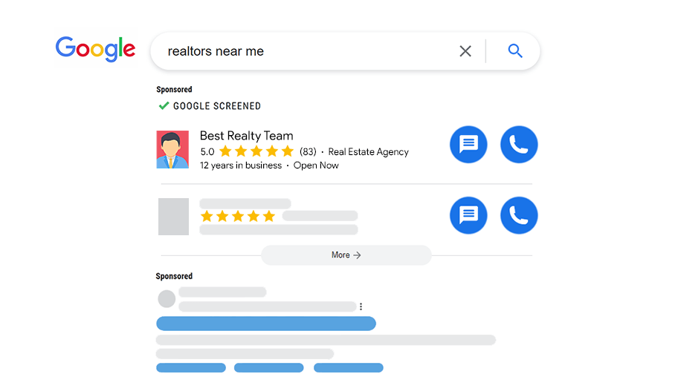
Task: Open the three-dot menu on the sponsored ad
Action: (x=361, y=306)
